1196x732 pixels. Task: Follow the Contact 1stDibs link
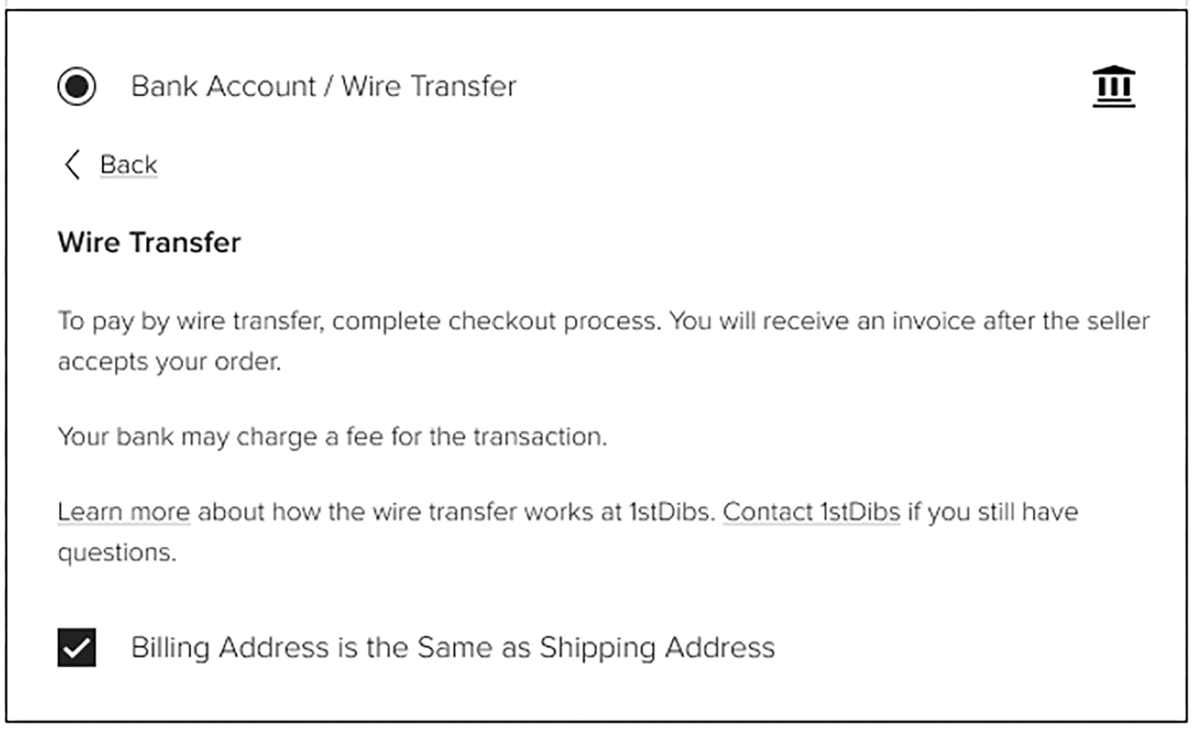(x=811, y=512)
